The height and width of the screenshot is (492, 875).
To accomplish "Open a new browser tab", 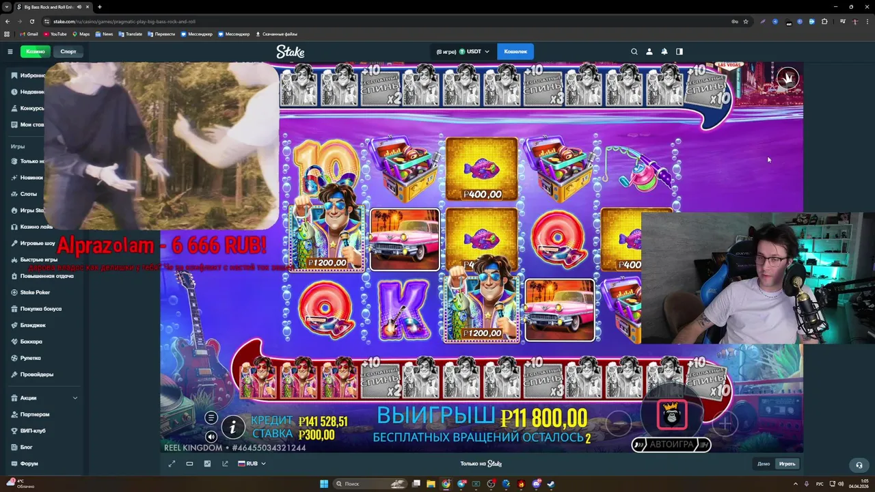I will pos(100,7).
